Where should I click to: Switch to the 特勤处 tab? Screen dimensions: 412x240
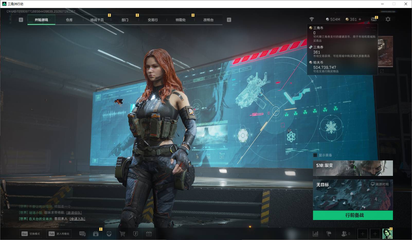pos(181,20)
